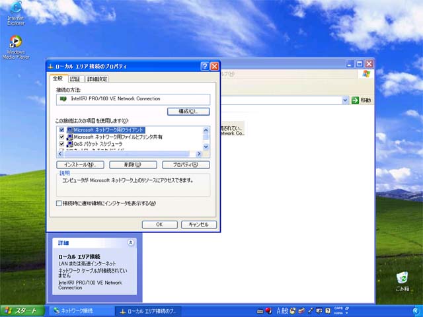Screen dimensions: 423x317
Task: Toggle the file and printer sharing checkbox
Action: click(x=61, y=137)
